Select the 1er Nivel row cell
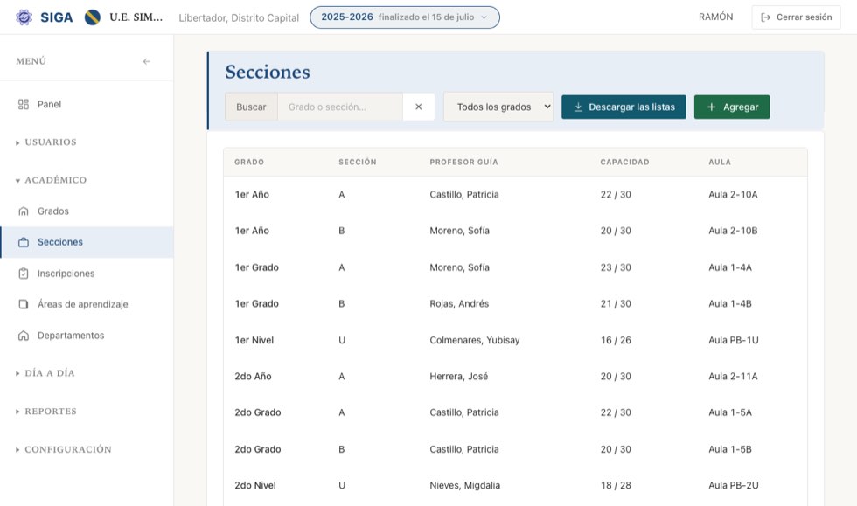This screenshot has width=857, height=506. pos(254,341)
